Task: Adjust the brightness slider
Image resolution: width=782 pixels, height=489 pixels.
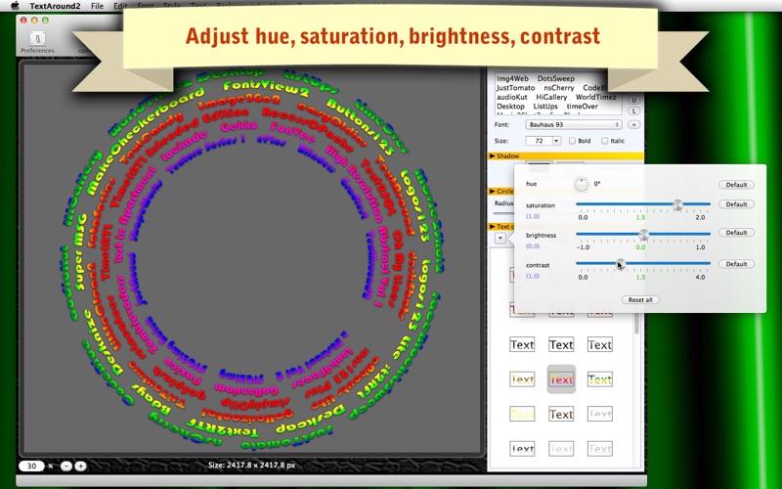Action: 644,235
